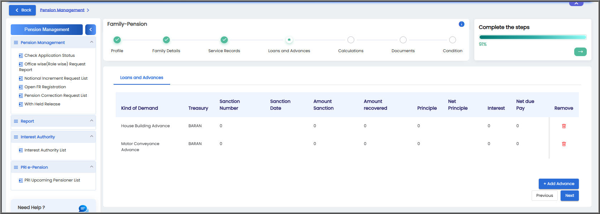Click the Add Advance button

[559, 184]
